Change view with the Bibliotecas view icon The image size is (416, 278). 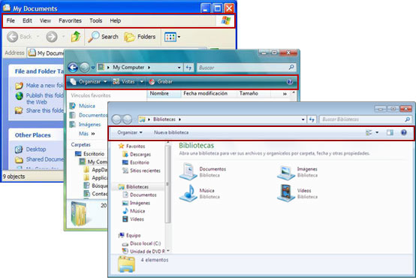pos(369,132)
